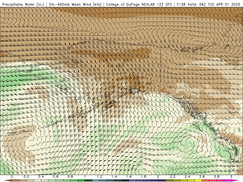Click the colorbar label "1"
The height and width of the screenshot is (182, 243).
pyautogui.click(x=85, y=177)
